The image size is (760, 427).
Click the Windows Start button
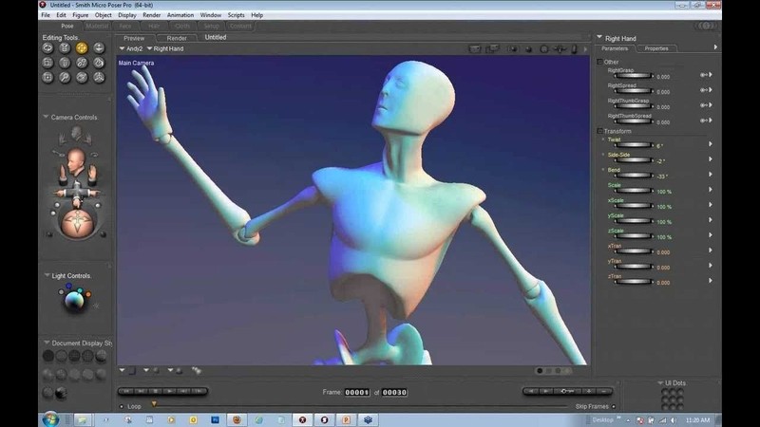[x=49, y=418]
